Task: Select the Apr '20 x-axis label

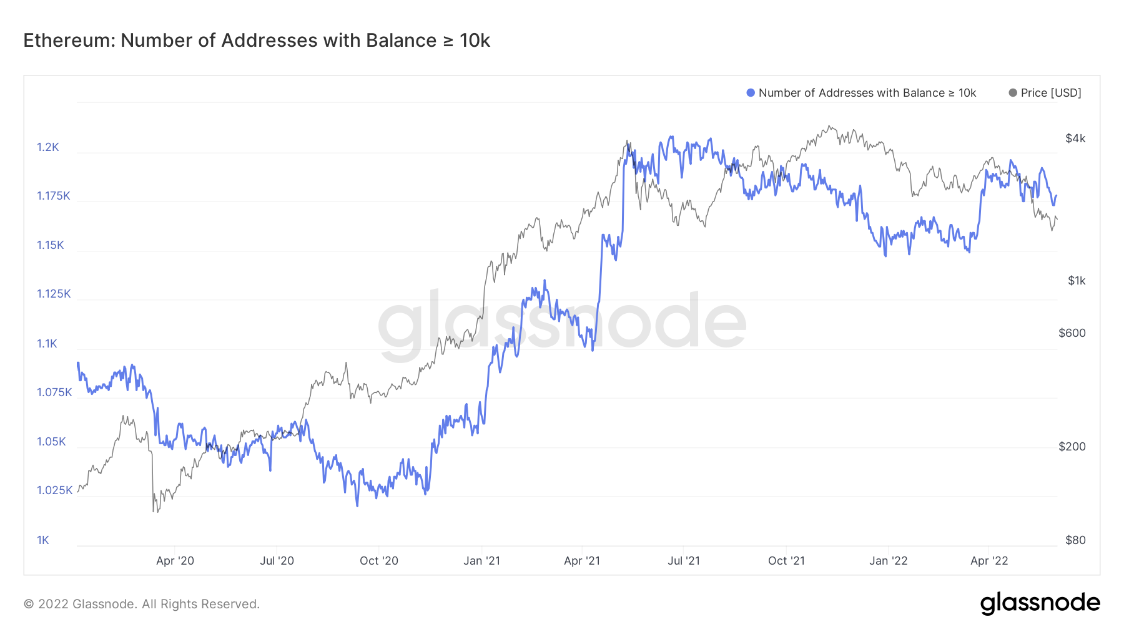Action: pos(175,561)
